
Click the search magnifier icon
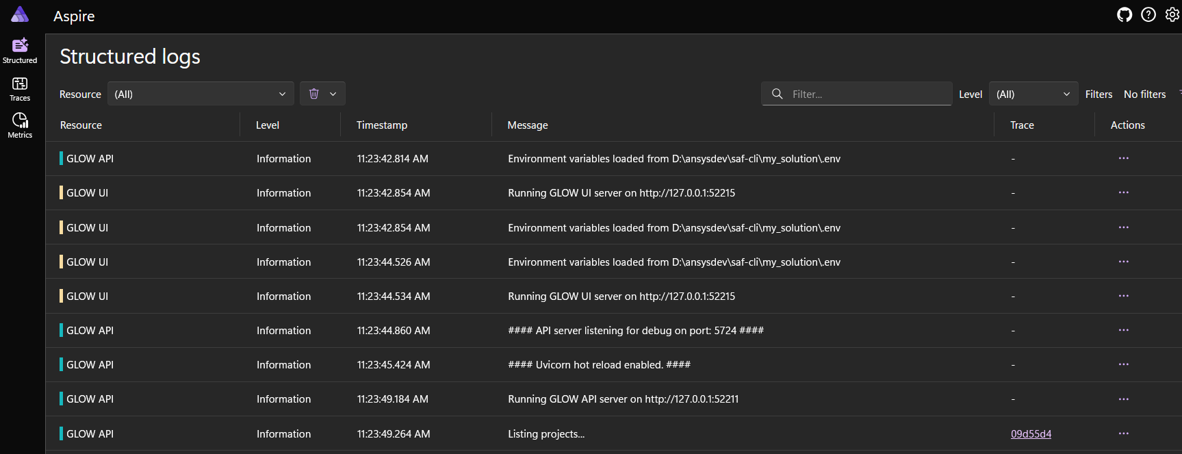[778, 94]
